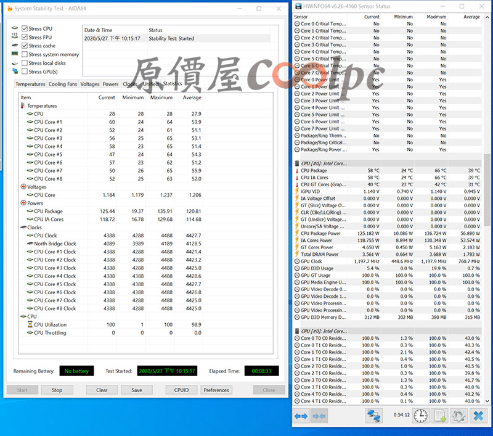Click Total DRAM Power bolt icon
This screenshot has width=493, height=436.
[297, 254]
